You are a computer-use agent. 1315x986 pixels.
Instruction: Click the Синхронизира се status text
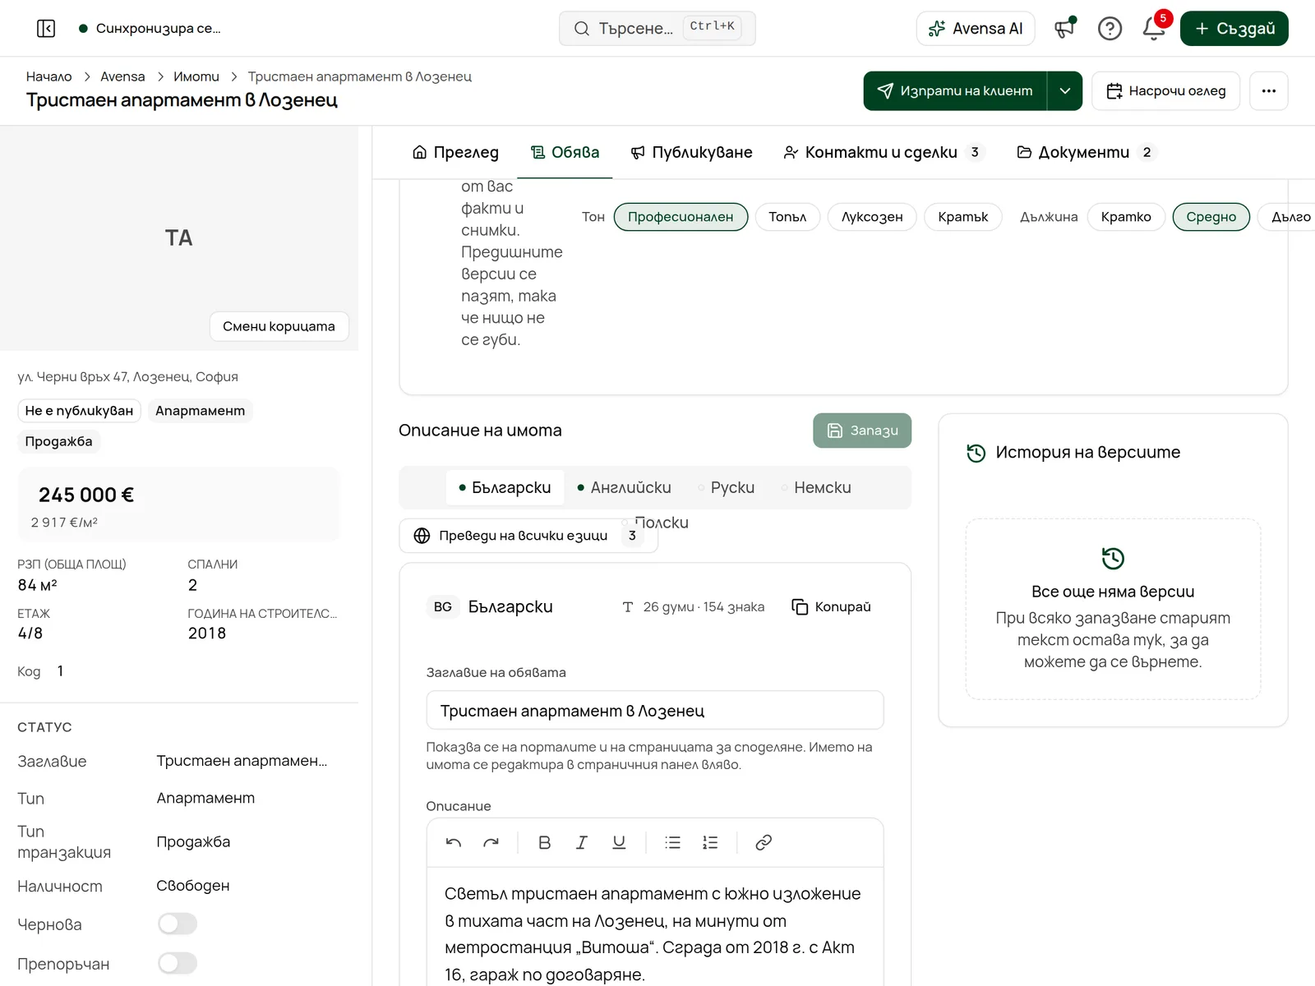(x=159, y=29)
